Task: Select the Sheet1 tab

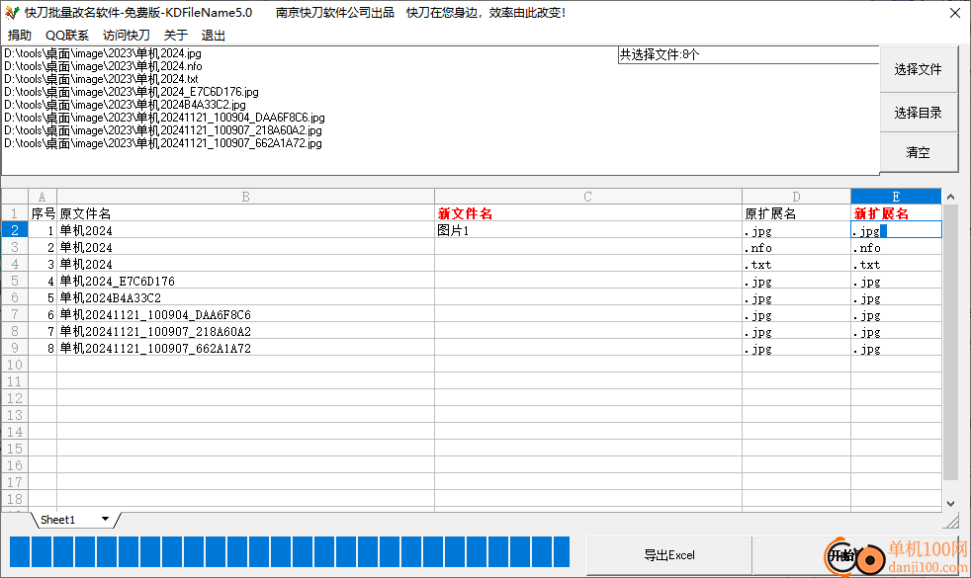Action: point(57,520)
